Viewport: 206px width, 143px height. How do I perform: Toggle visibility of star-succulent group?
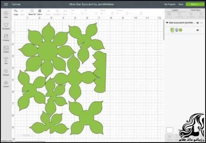point(197,23)
